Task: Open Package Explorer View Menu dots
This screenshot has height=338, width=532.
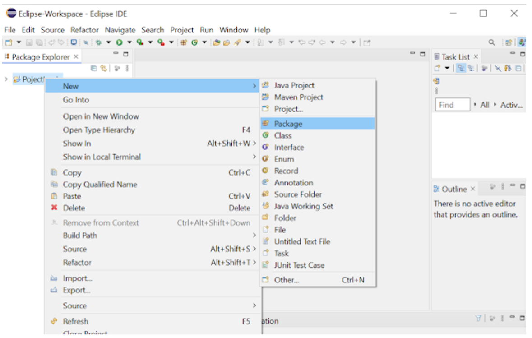Action: pos(127,68)
